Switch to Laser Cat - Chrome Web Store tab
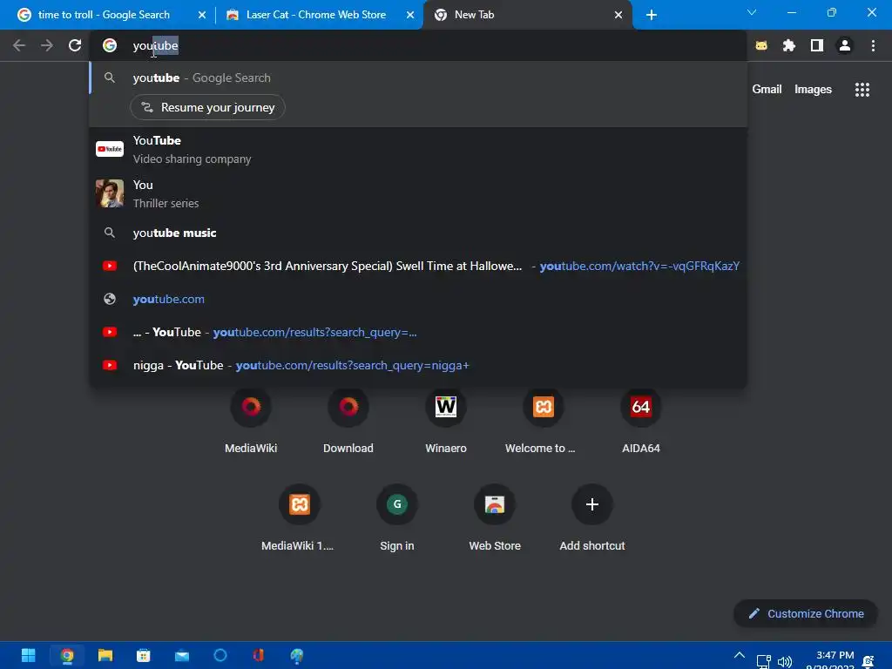Viewport: 892px width, 669px height. pyautogui.click(x=315, y=15)
